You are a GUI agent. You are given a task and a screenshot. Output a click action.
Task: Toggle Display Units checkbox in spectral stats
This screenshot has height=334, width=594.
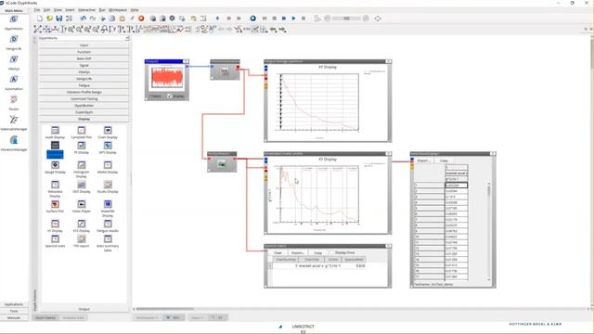(331, 252)
